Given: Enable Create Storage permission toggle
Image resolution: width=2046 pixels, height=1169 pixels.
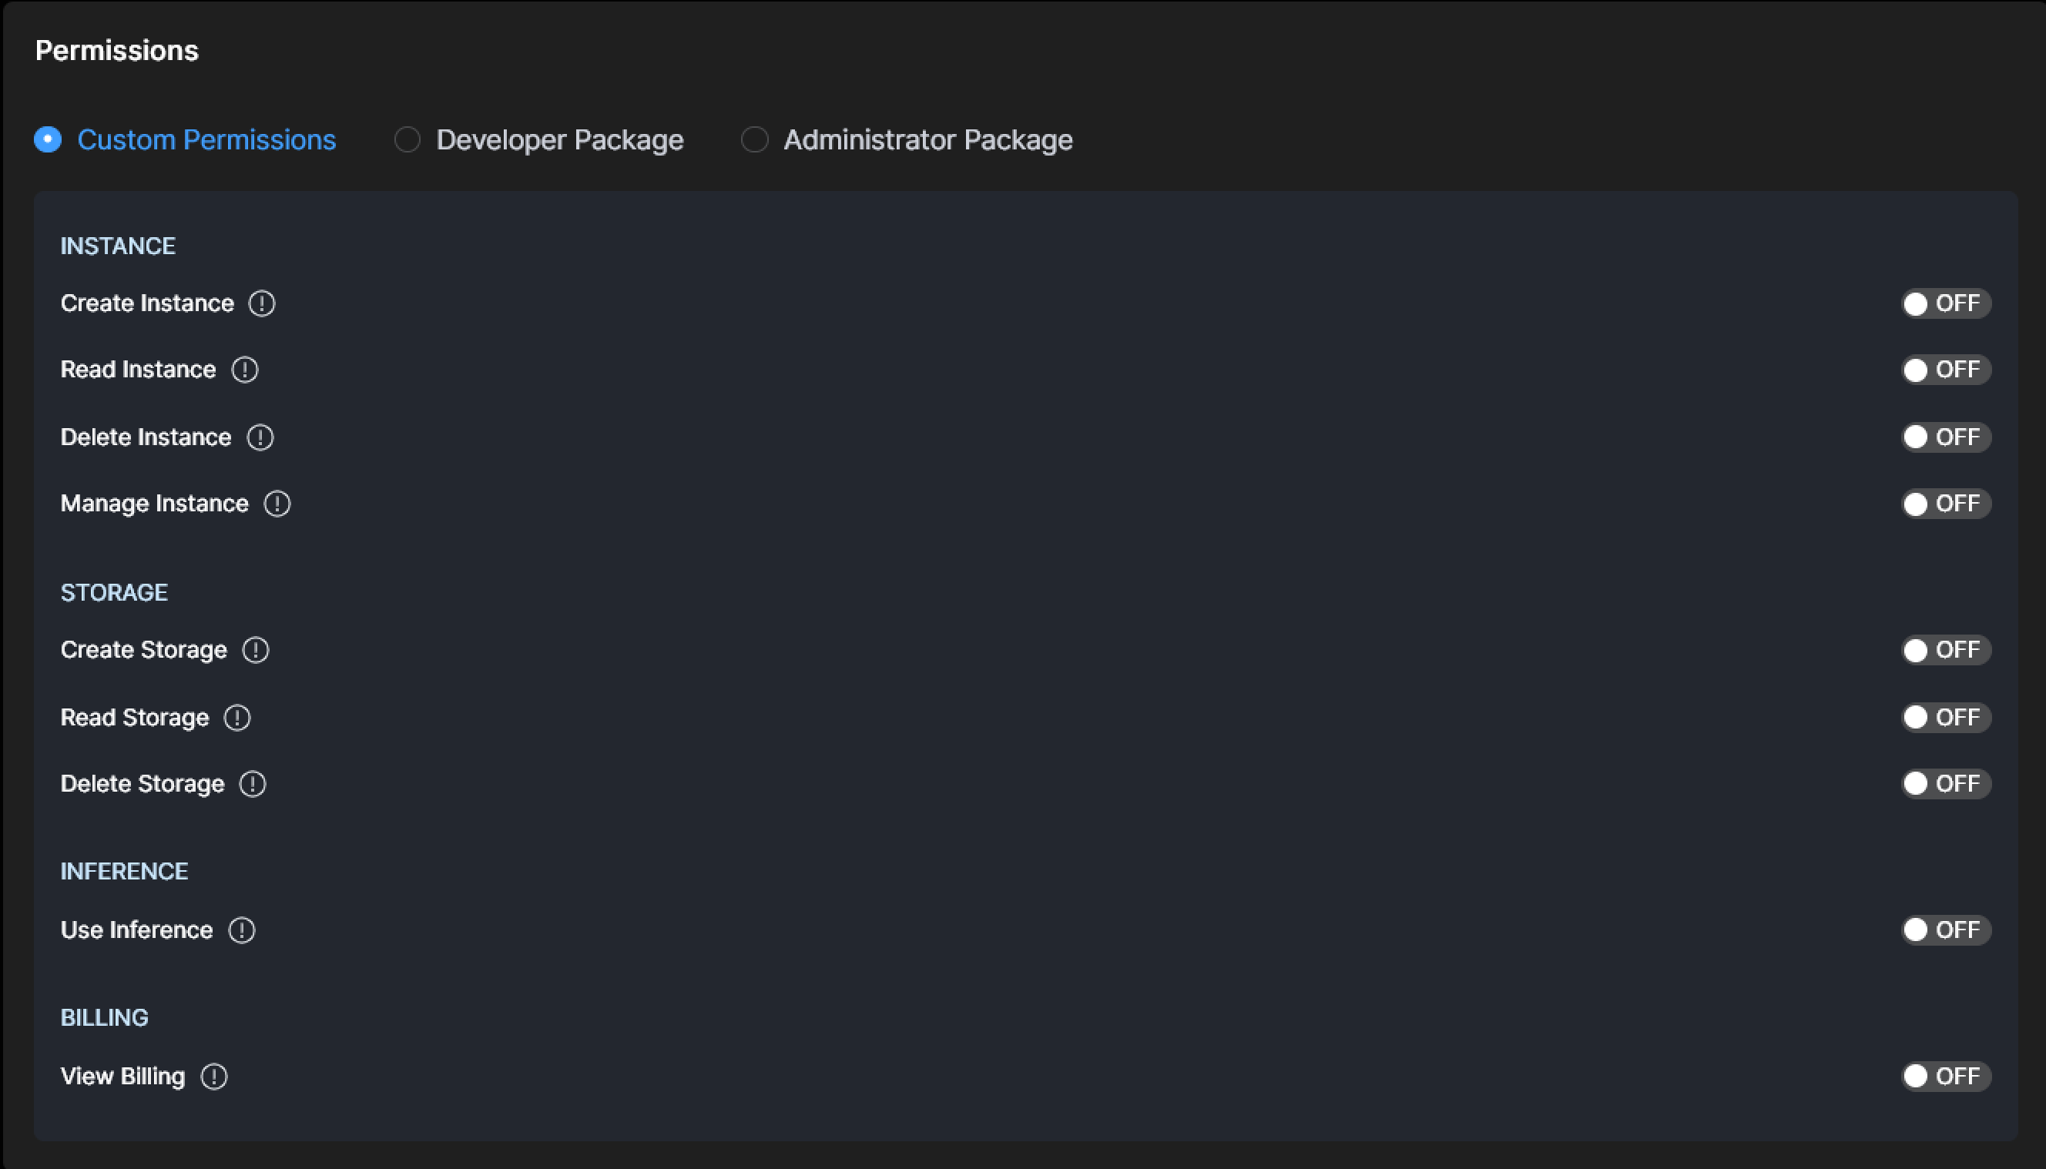Looking at the screenshot, I should [1945, 650].
